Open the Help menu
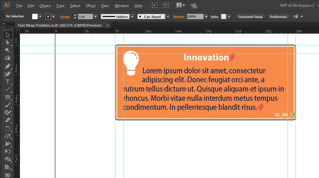The height and width of the screenshot is (178, 319). pos(138,6)
